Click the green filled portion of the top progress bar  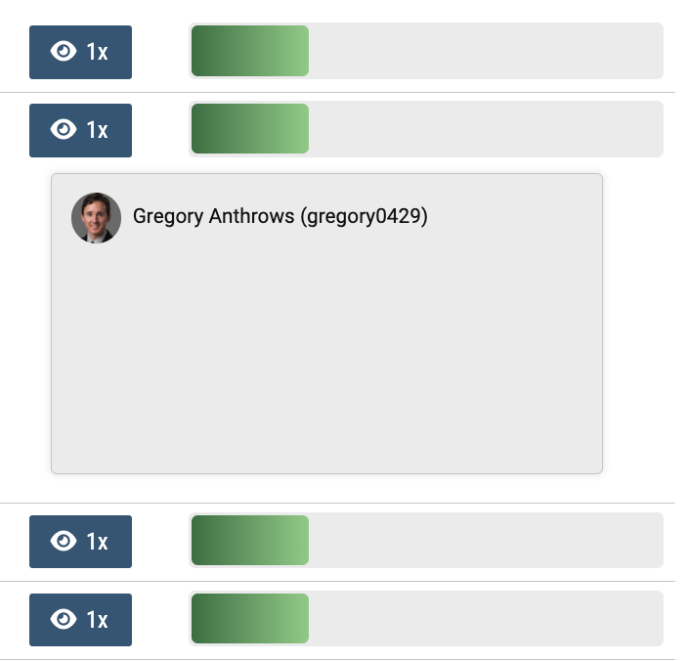[250, 51]
